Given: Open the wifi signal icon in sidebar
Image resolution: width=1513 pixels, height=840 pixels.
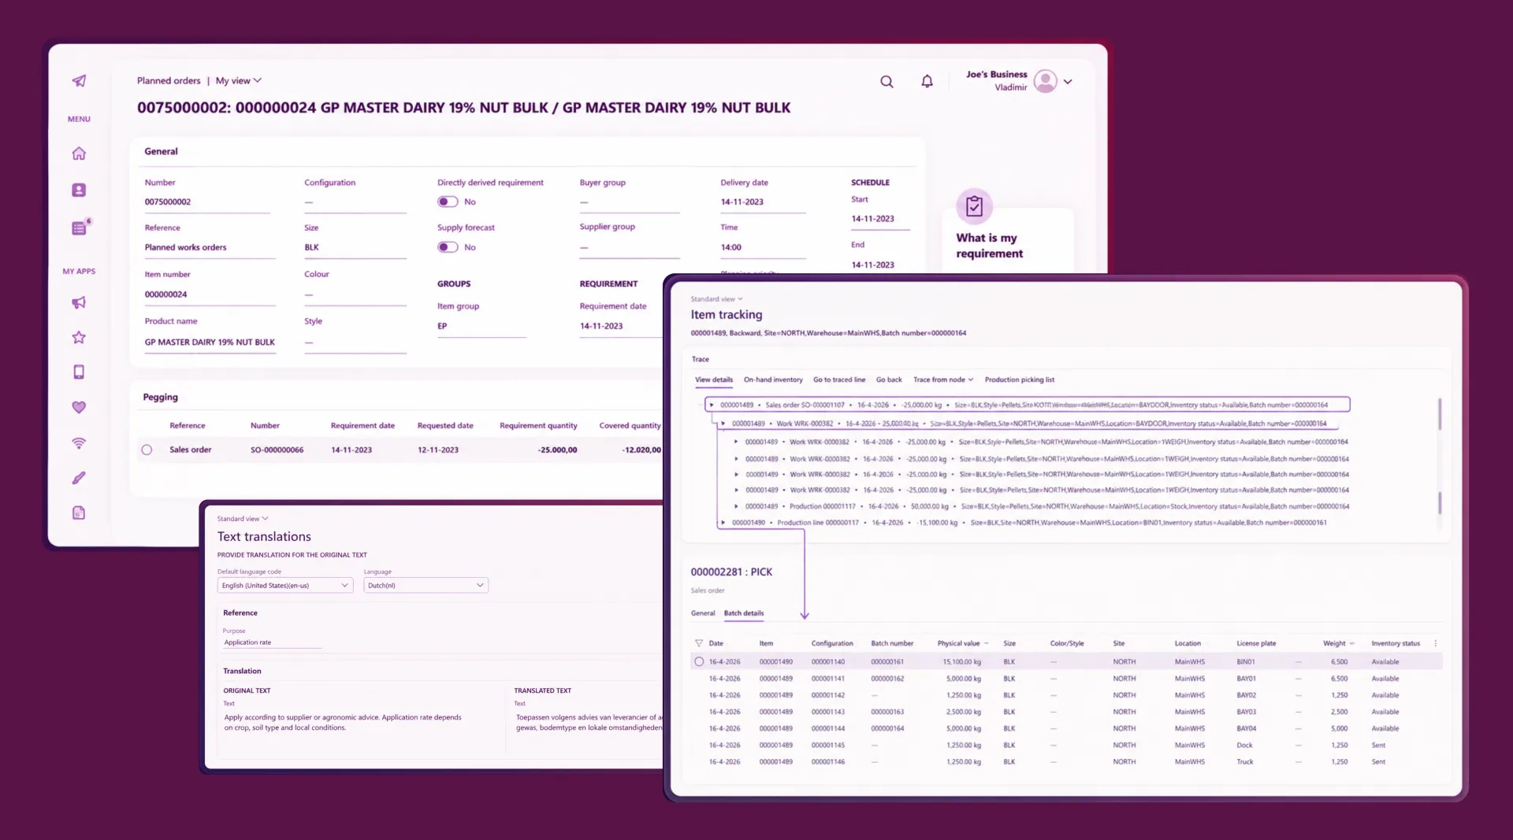Looking at the screenshot, I should click(x=79, y=443).
